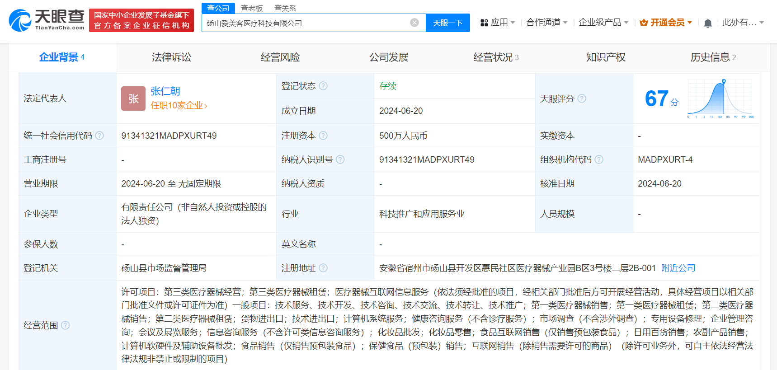Click the 存续 status value
777x370 pixels.
(388, 86)
